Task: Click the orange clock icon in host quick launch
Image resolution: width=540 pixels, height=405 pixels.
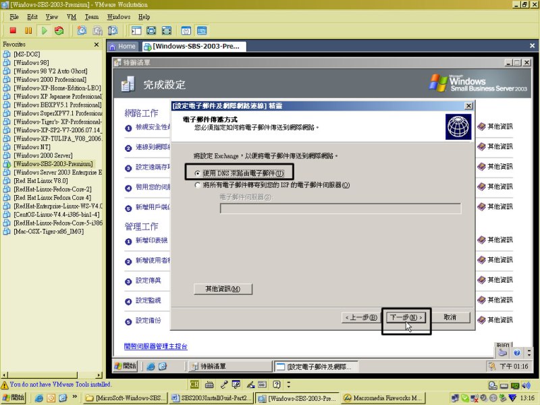Action: click(x=51, y=398)
